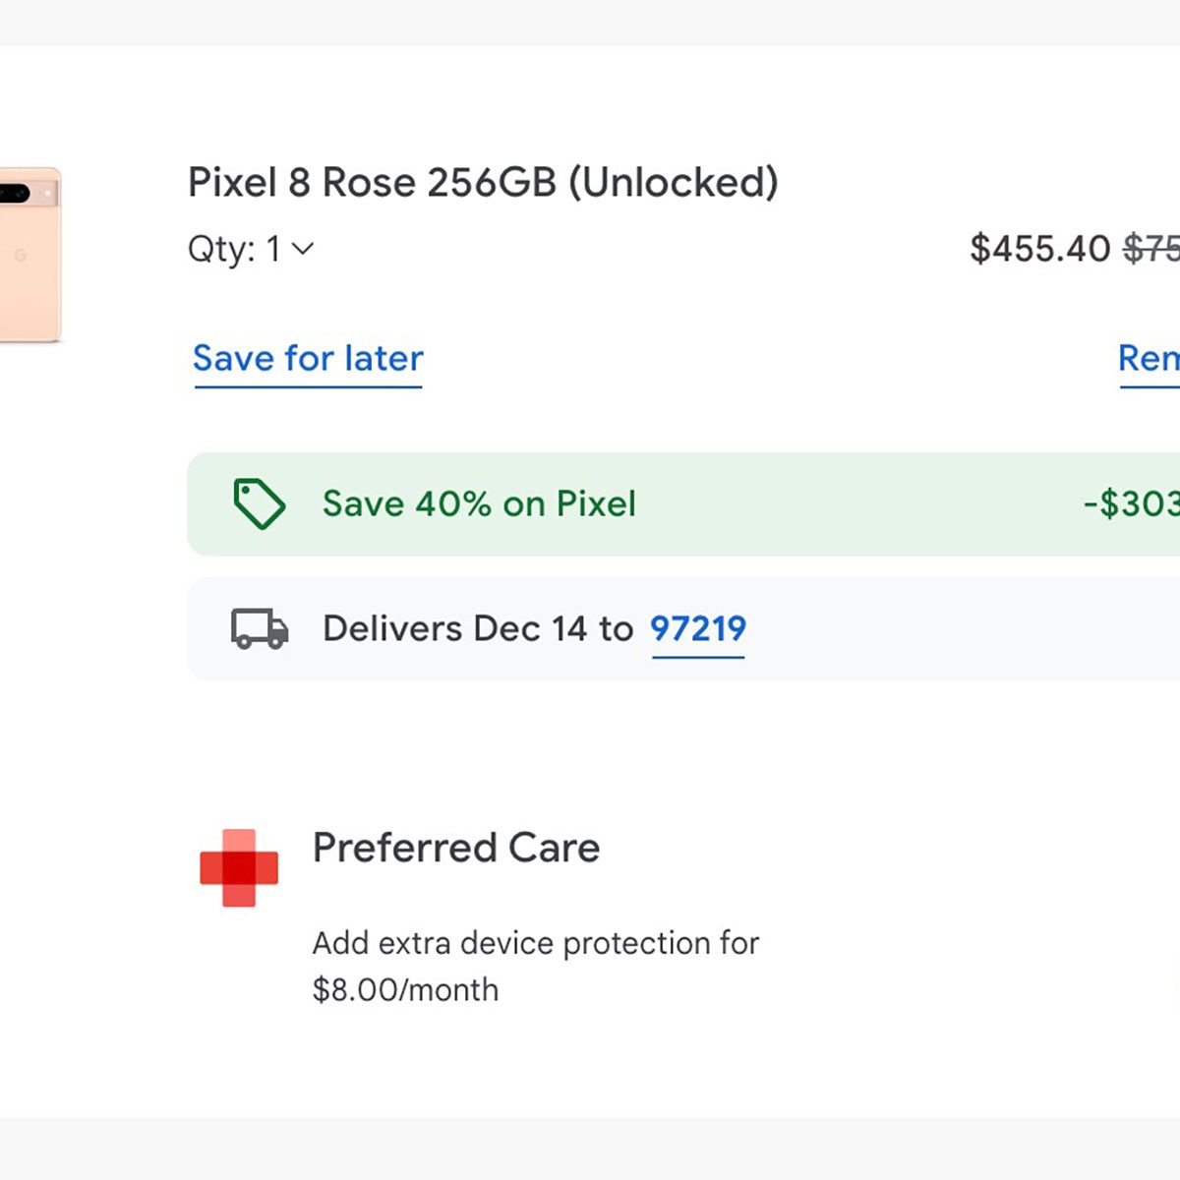
Task: Click the Preferred Care heading
Action: [x=456, y=848]
